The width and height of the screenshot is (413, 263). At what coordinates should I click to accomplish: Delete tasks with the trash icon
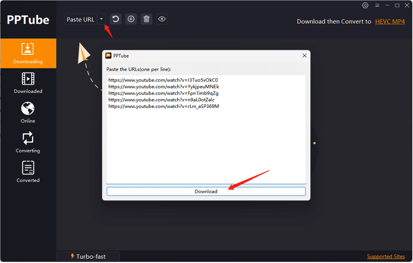click(x=146, y=19)
